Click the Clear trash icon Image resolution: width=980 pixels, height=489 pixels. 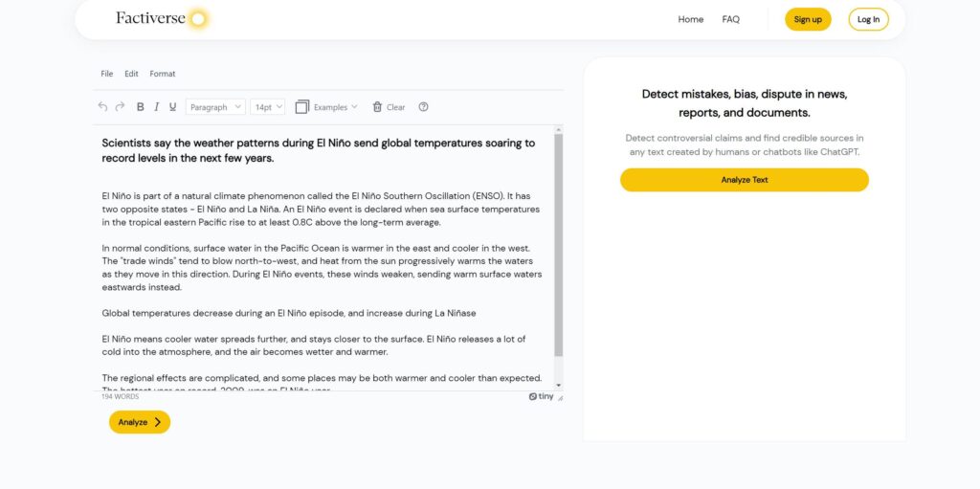(x=378, y=107)
